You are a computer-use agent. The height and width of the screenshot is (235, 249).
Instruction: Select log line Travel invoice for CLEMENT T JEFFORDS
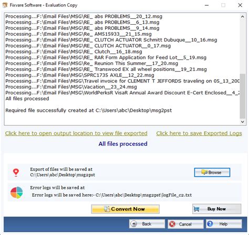click(122, 81)
